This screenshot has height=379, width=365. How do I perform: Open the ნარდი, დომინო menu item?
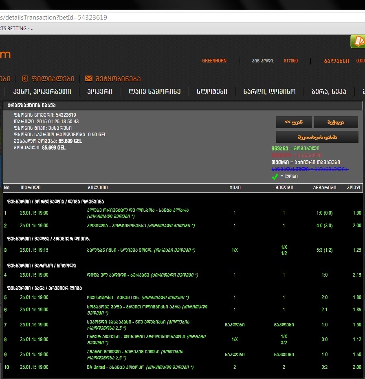tap(269, 92)
